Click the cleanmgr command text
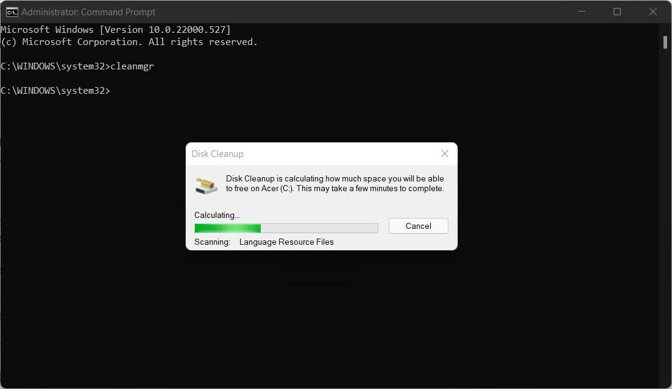The width and height of the screenshot is (672, 389). pos(132,66)
